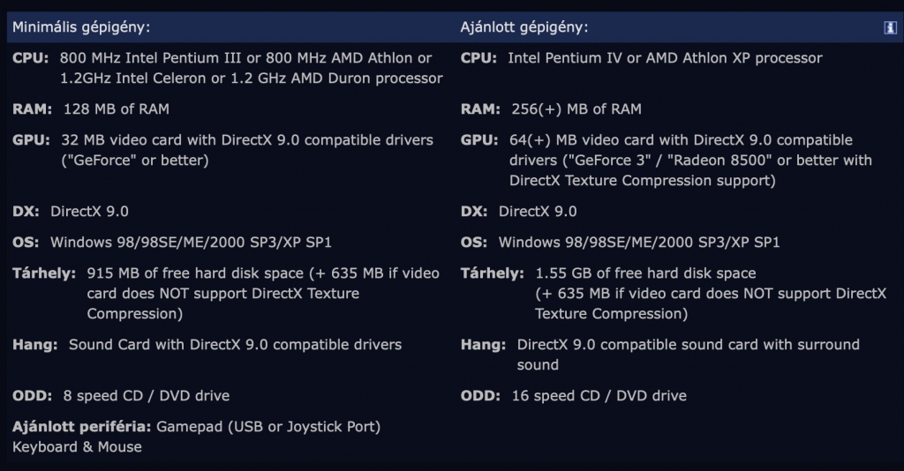
Task: Click the "Hang:" label in recommended column
Action: pyautogui.click(x=484, y=345)
